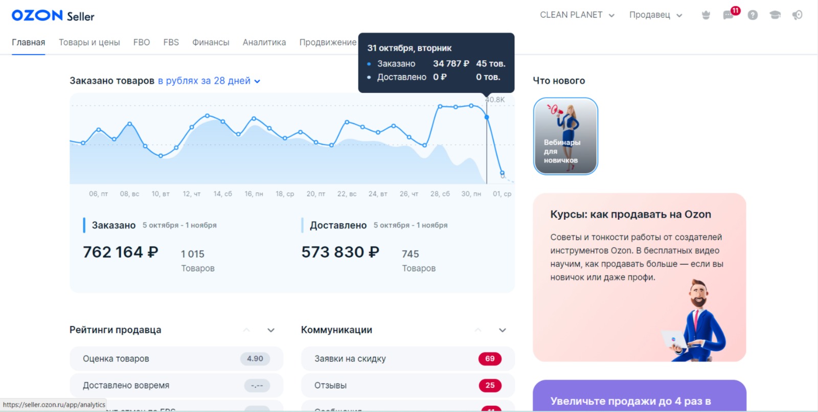Open Отзывы communications row
Screen dimensions: 818x412
[407, 385]
